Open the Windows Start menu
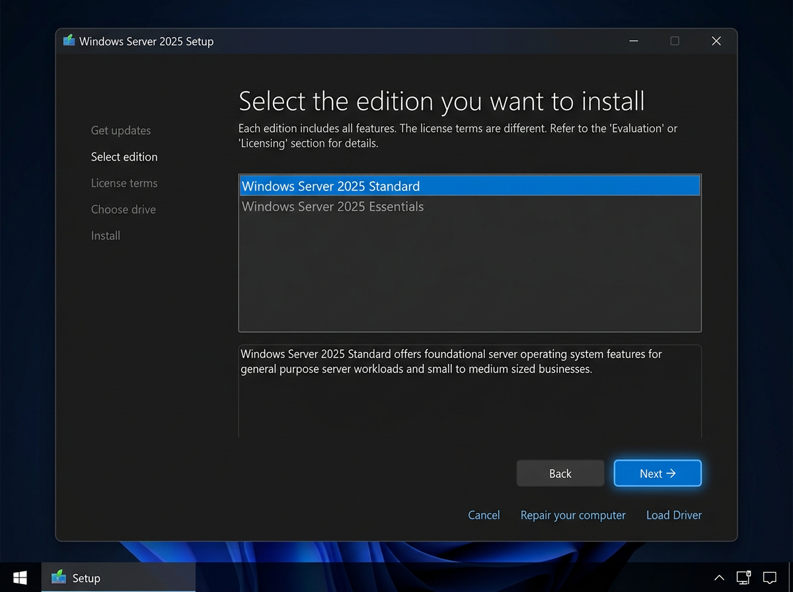 pyautogui.click(x=20, y=577)
